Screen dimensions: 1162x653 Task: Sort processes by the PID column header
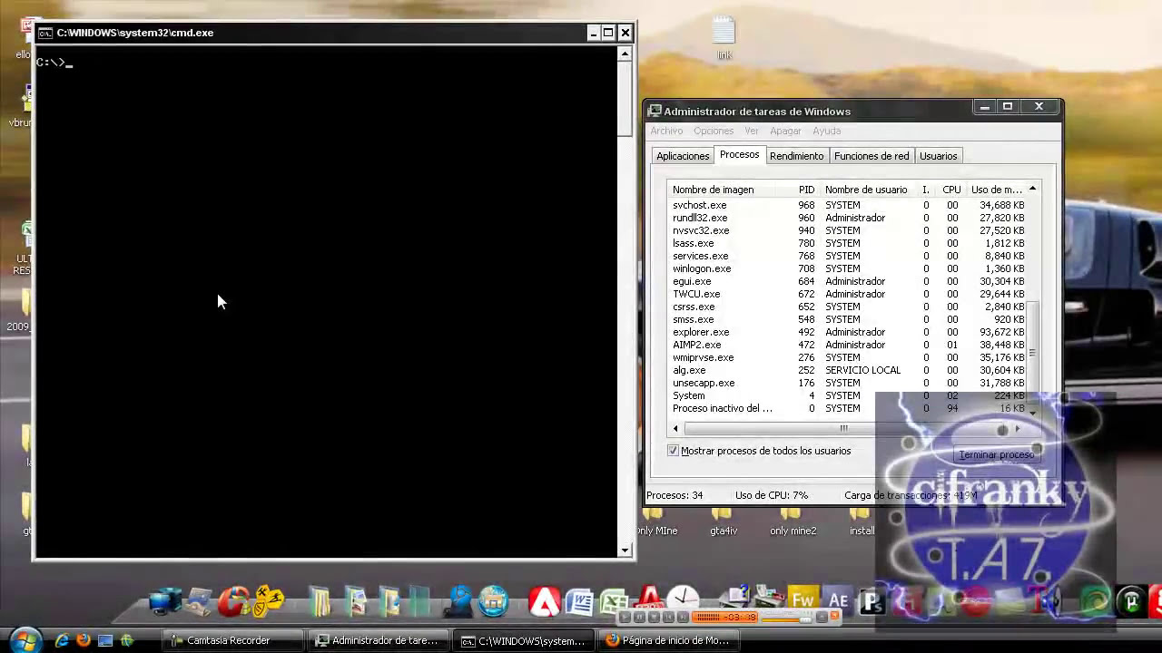806,190
